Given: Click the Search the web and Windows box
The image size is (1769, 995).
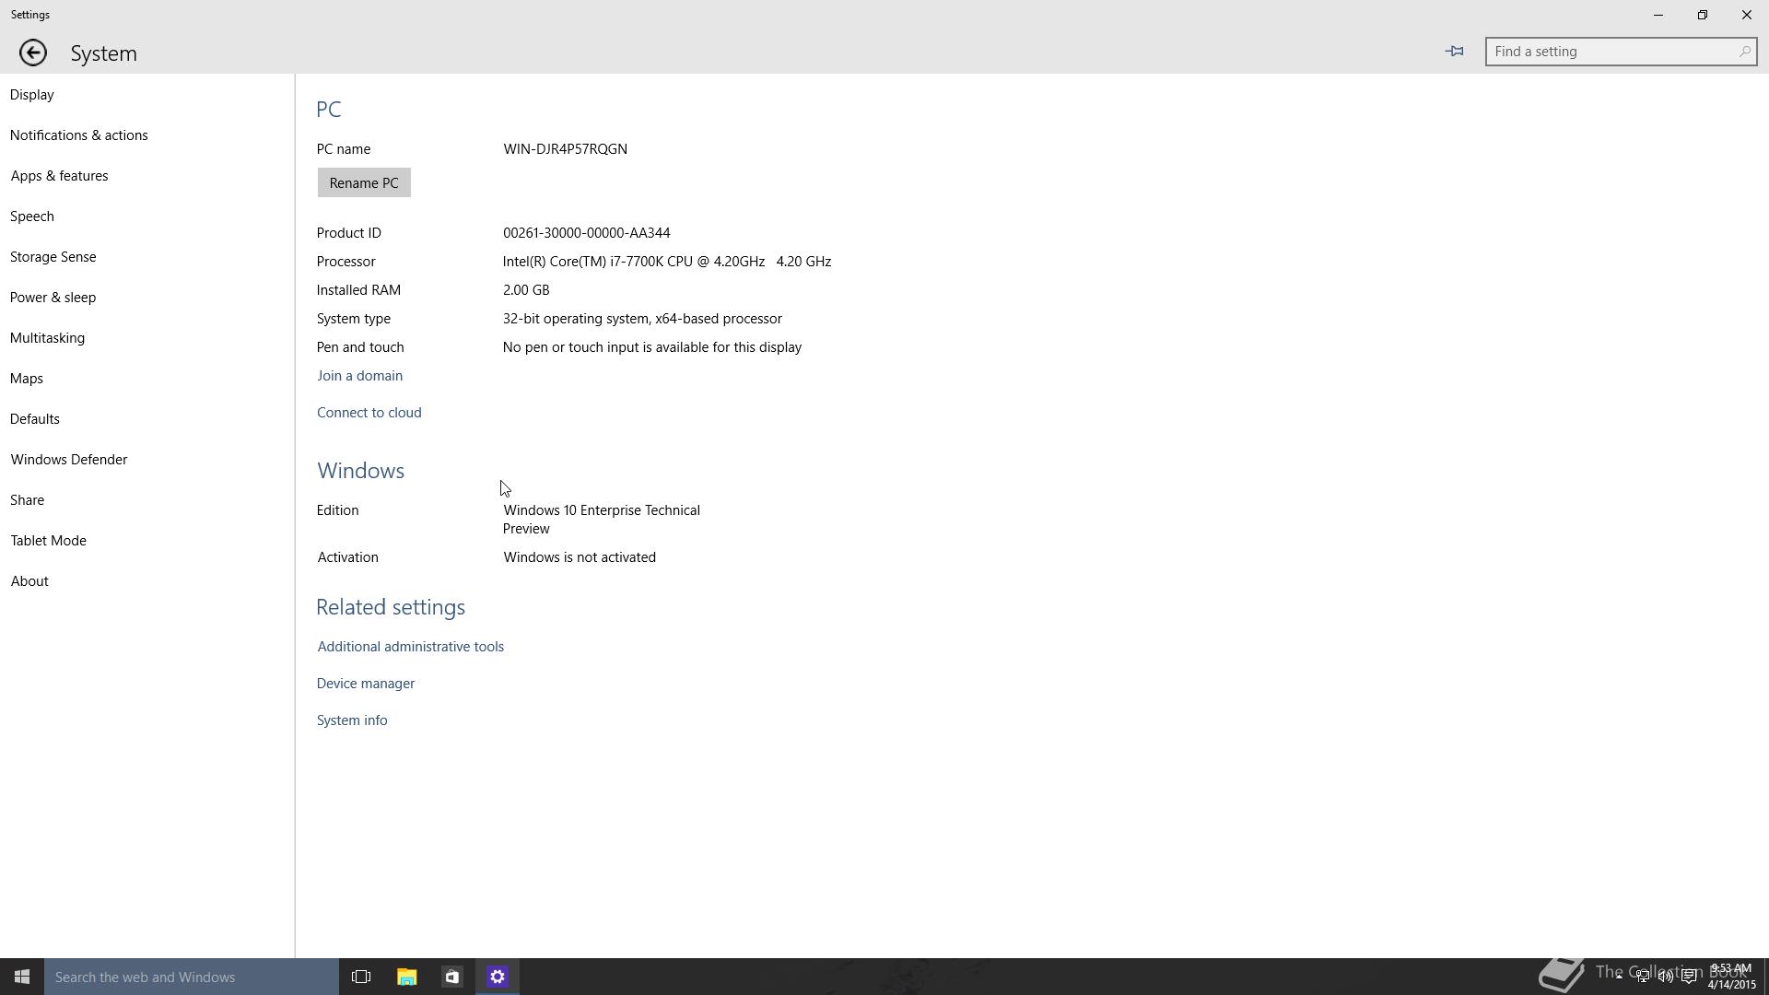Looking at the screenshot, I should [x=192, y=977].
